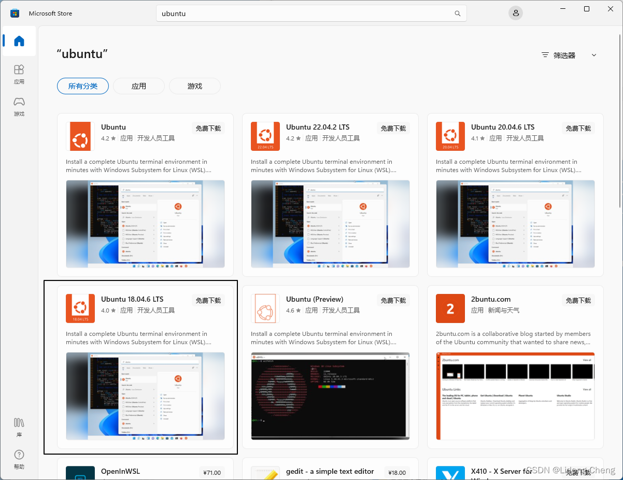The width and height of the screenshot is (623, 480).
Task: Click the ¥71.00 price for OpenInWSL
Action: click(212, 472)
